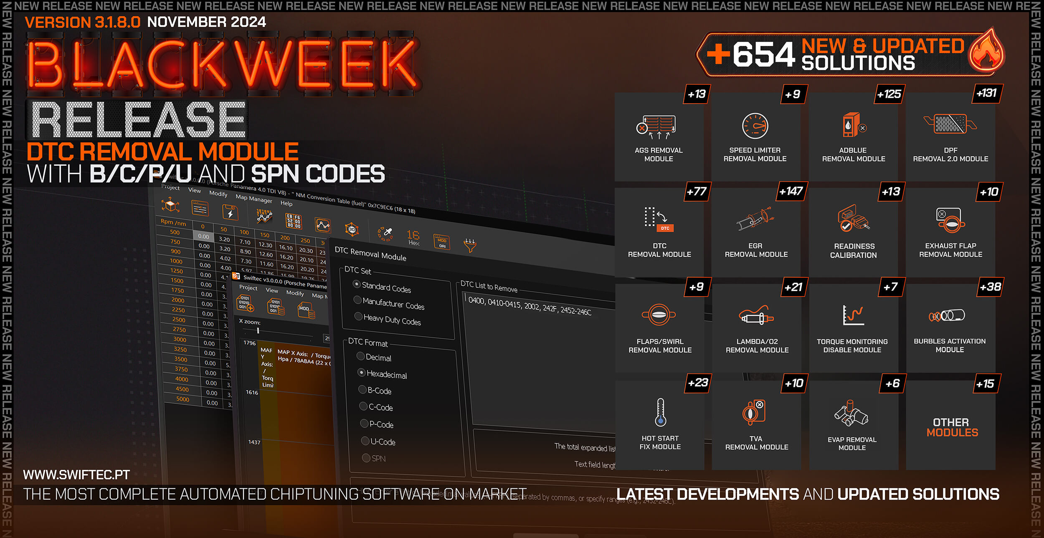Toggle the 16 Hex display icon
Screen dimensions: 1044x538
tap(413, 237)
